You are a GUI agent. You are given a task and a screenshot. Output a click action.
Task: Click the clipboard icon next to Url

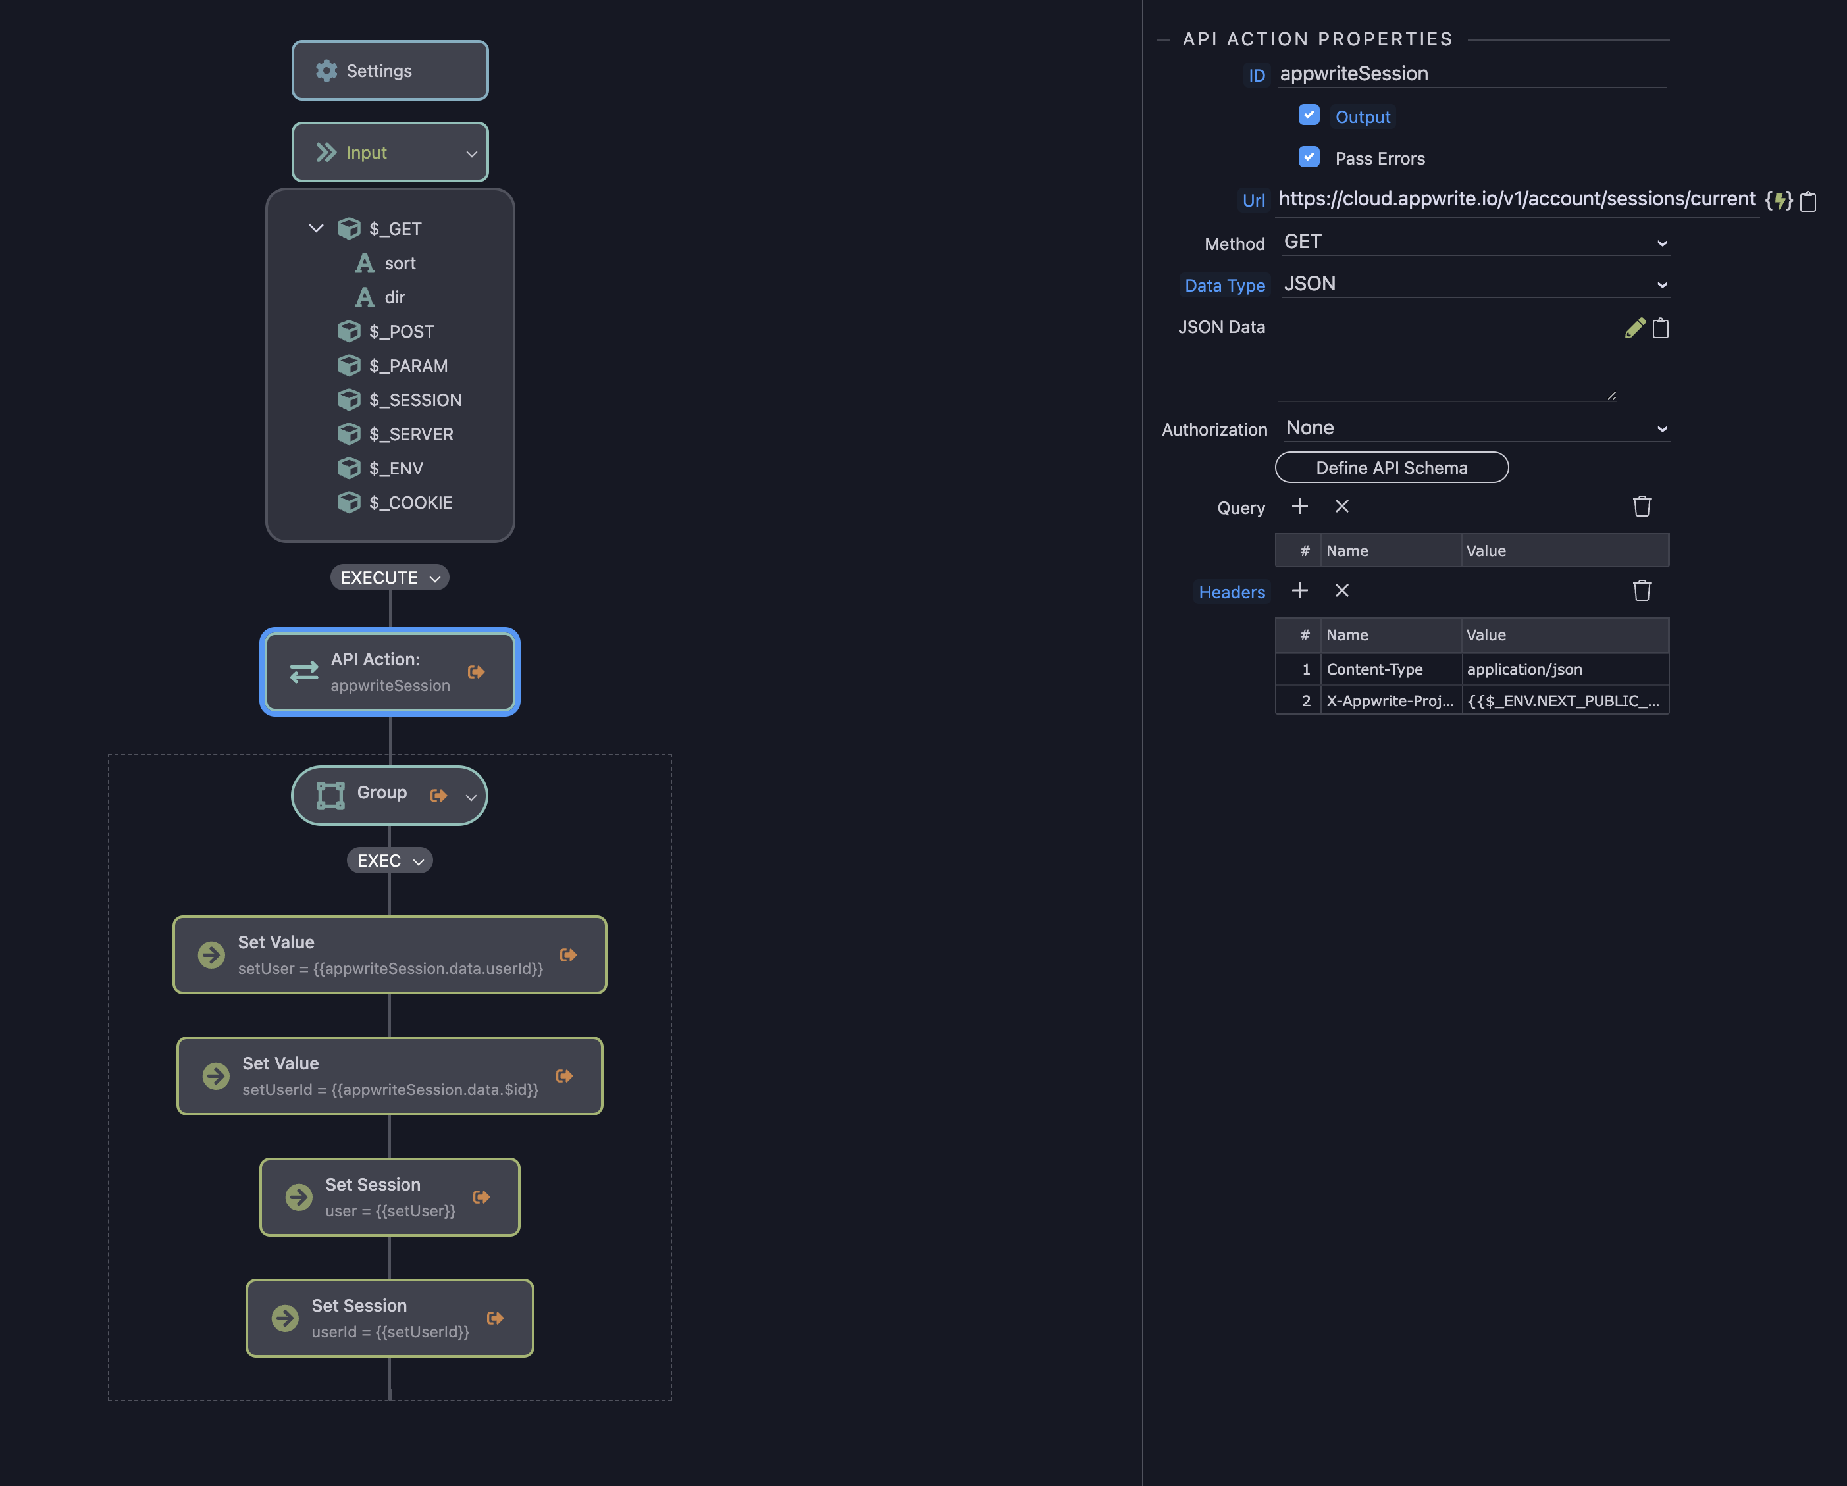tap(1808, 201)
